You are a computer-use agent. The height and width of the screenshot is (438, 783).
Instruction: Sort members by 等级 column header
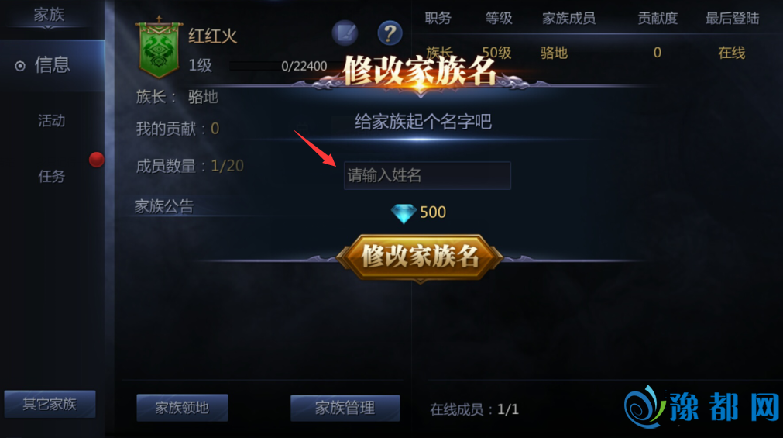click(x=499, y=19)
